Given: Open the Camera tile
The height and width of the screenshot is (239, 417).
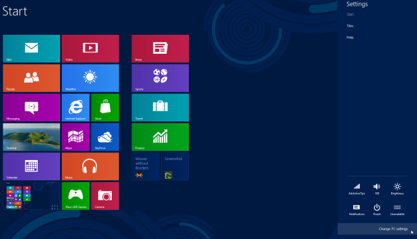Looking at the screenshot, I should click(105, 196).
